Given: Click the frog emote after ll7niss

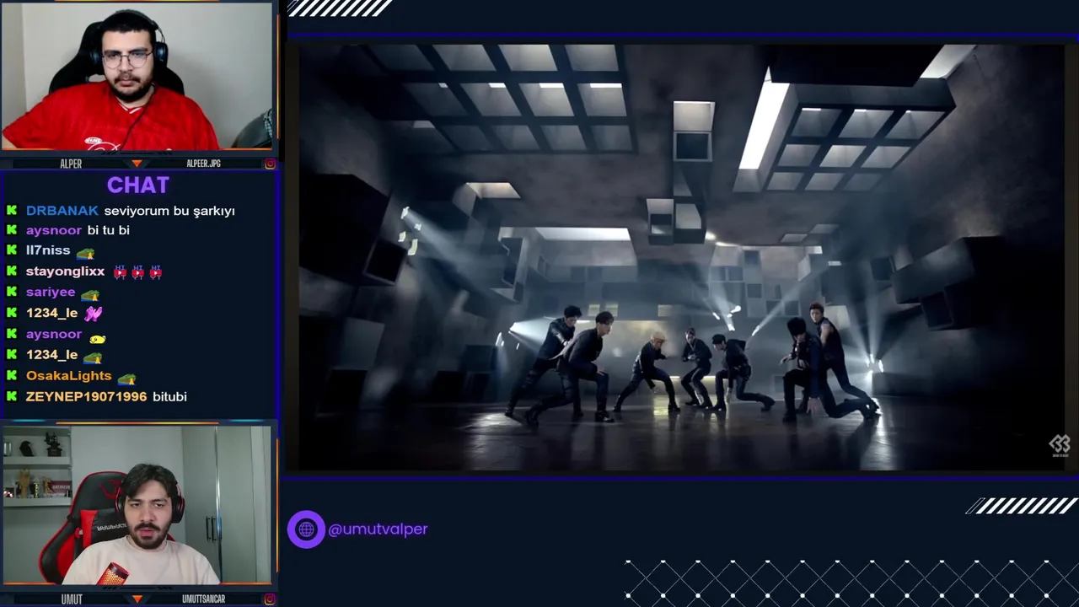Looking at the screenshot, I should pos(85,252).
